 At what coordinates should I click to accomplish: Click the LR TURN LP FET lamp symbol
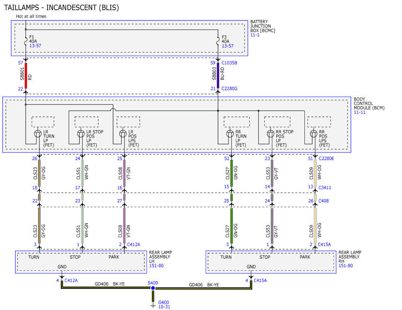(x=38, y=134)
